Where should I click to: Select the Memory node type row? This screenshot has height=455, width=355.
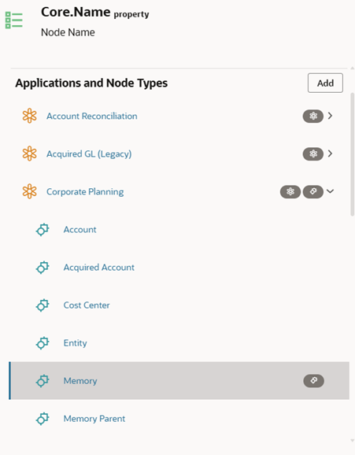pos(179,380)
